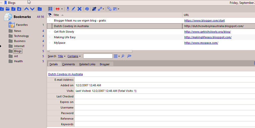
Task: Sort list by Title column header
Action: point(56,15)
